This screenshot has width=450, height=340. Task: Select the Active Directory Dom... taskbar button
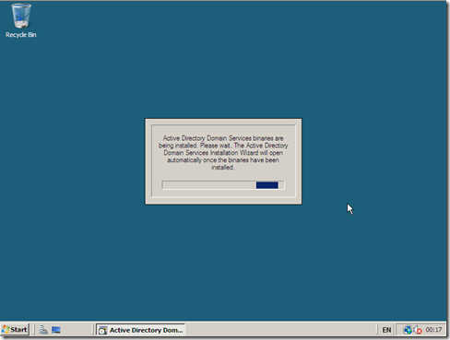tap(141, 330)
